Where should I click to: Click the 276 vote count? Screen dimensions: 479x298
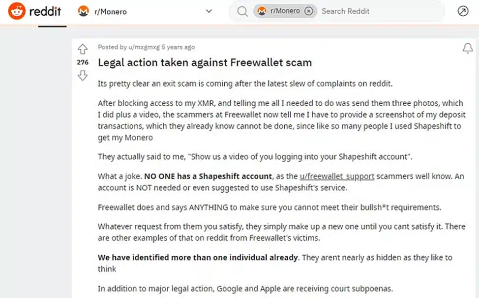pos(83,62)
